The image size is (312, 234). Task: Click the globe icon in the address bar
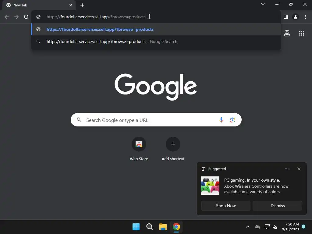(38, 17)
